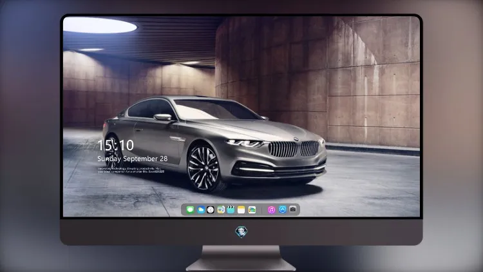Open the Clock app in the dock
Viewport: 483px width, 272px height.
point(211,209)
